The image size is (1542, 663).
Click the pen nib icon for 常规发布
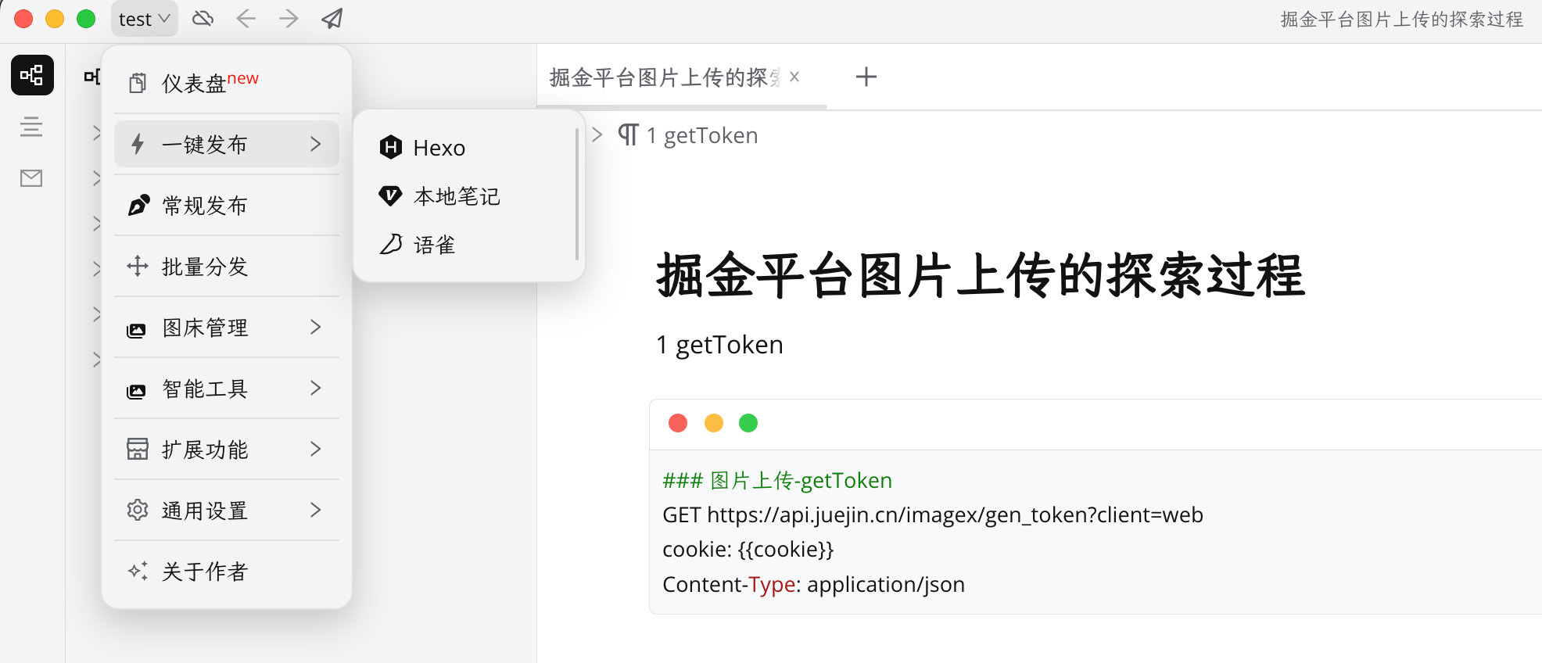pyautogui.click(x=138, y=205)
